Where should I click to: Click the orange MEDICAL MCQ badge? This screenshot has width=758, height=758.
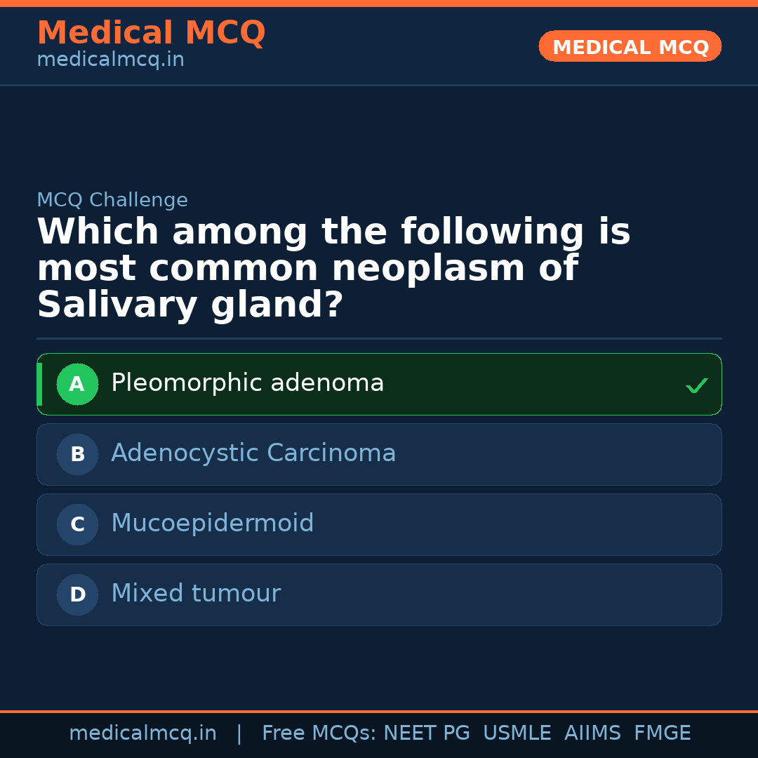[x=630, y=46]
